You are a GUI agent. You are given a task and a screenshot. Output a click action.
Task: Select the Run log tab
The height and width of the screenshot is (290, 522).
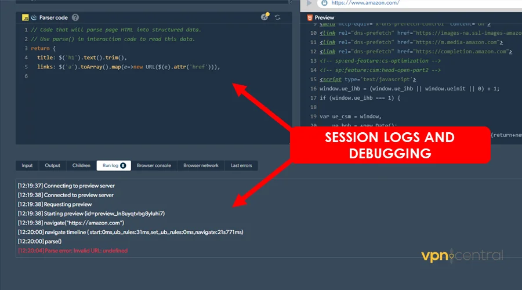(x=114, y=165)
